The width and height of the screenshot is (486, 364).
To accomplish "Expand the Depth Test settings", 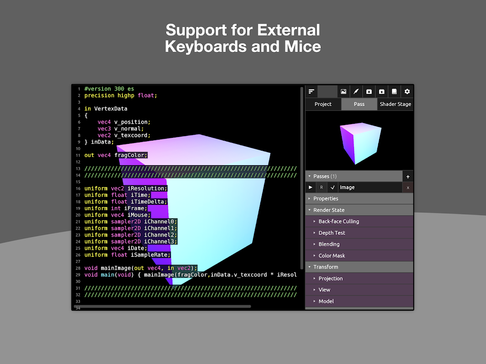I will pos(359,233).
